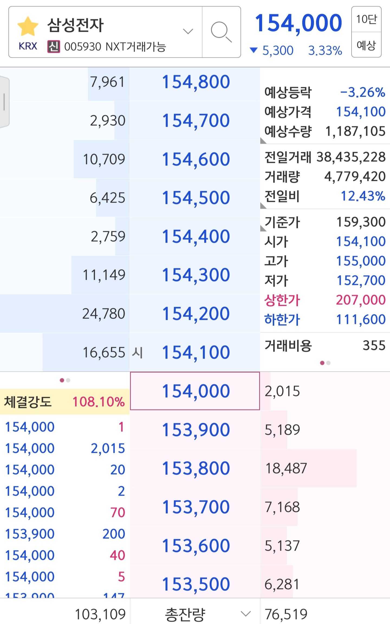Tap the 시가 154,100 value

click(x=361, y=241)
